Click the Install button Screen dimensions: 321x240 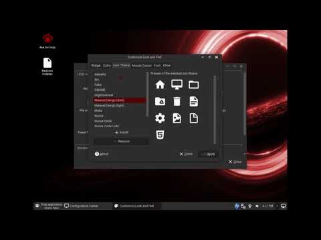122,133
